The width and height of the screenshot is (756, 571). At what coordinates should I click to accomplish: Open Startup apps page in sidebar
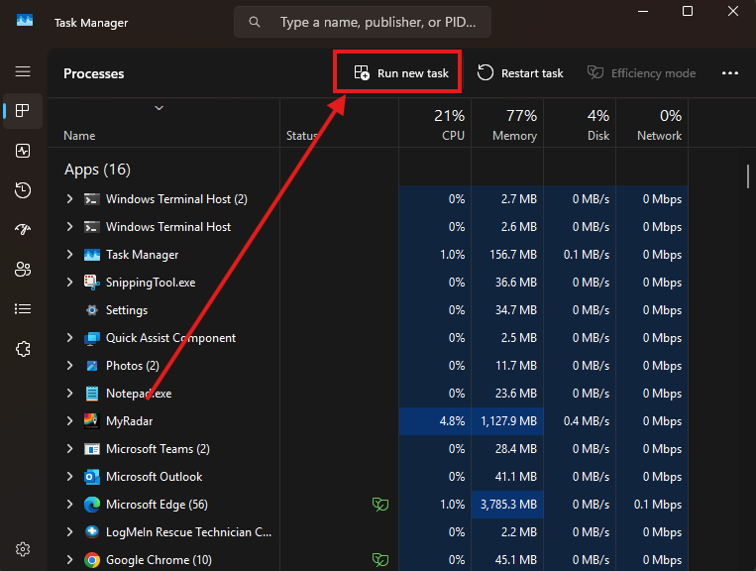click(x=23, y=230)
